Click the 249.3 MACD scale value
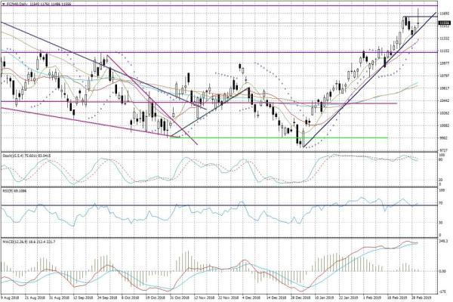The height and width of the screenshot is (302, 453). point(443,242)
